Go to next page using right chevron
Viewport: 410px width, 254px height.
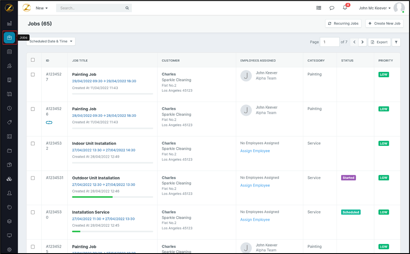pyautogui.click(x=363, y=42)
